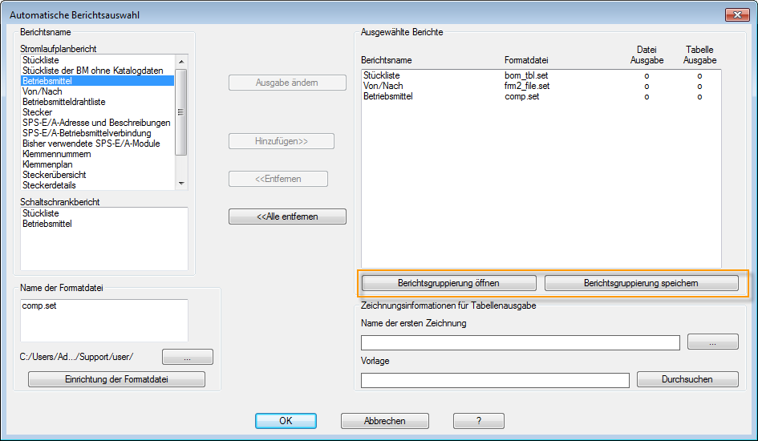Save grouping via Berichtsgruppierung speichern
Image resolution: width=758 pixels, height=441 pixels.
[641, 283]
